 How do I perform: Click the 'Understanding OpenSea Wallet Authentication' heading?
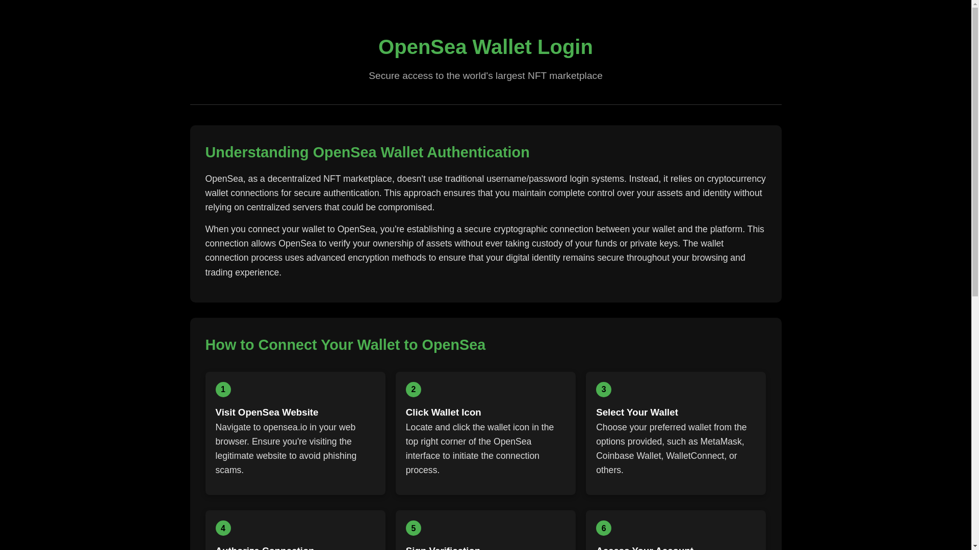(x=367, y=152)
